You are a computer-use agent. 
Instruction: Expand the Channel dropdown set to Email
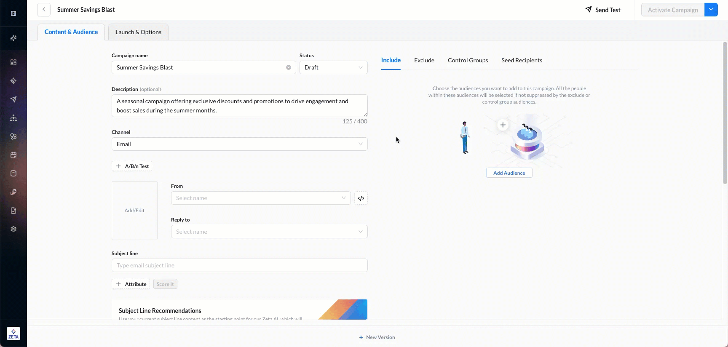239,144
